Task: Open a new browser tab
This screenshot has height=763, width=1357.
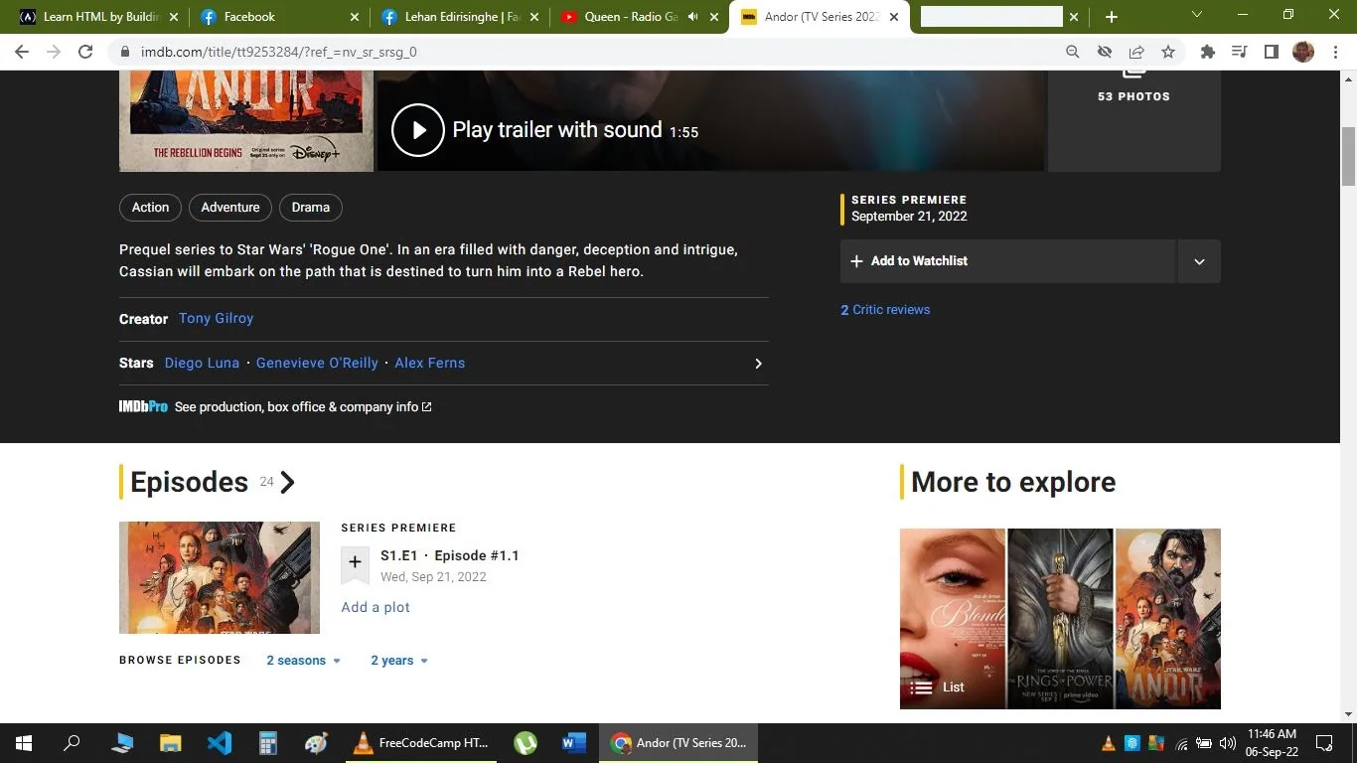Action: click(x=1112, y=17)
